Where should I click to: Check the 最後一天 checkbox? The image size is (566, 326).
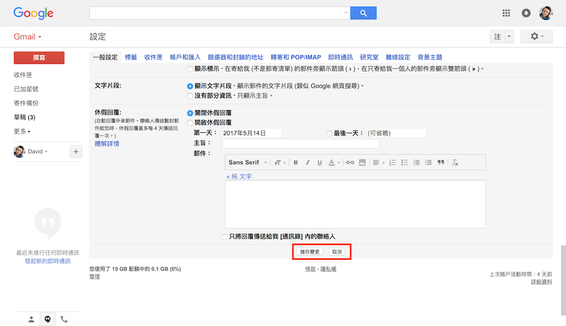(x=329, y=133)
